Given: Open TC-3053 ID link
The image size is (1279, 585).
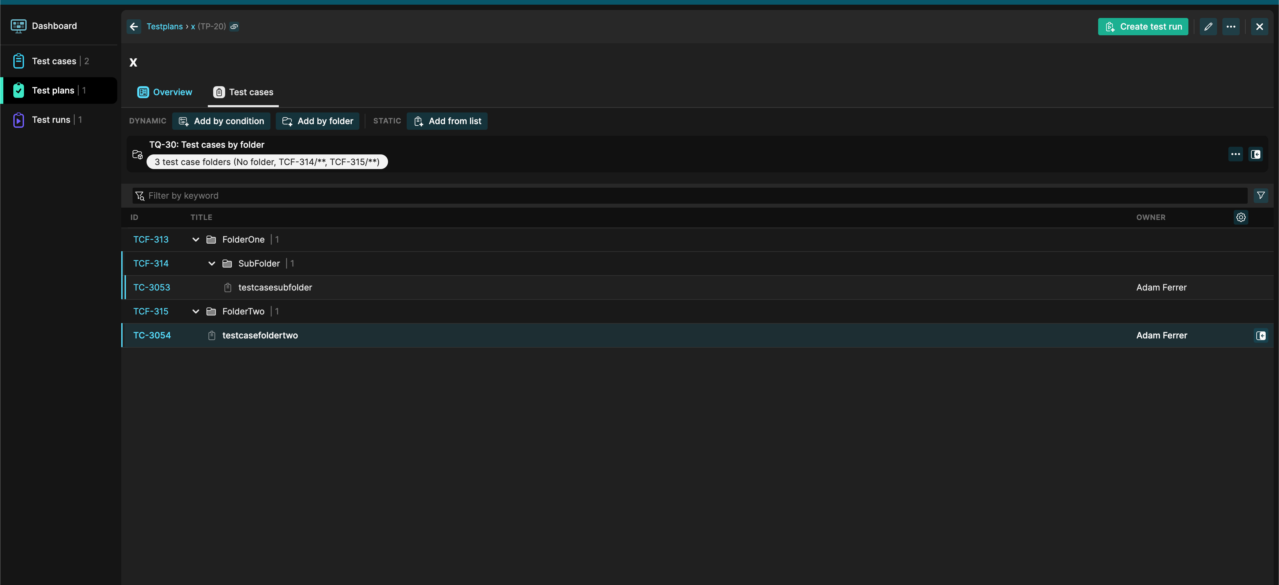Looking at the screenshot, I should click(x=152, y=287).
